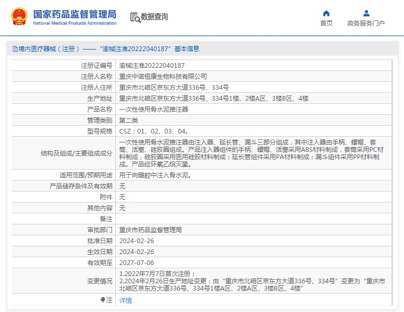The width and height of the screenshot is (404, 312).
Task: Click the national emblem logo
Action: click(19, 16)
